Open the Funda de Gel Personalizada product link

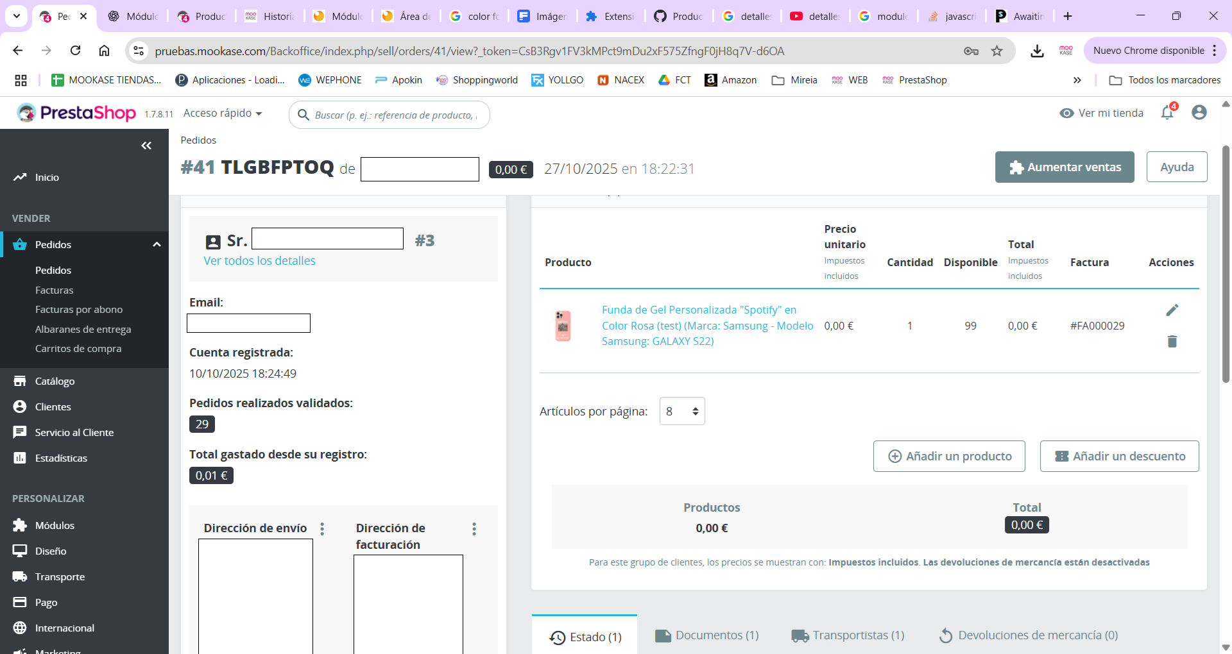click(x=707, y=326)
